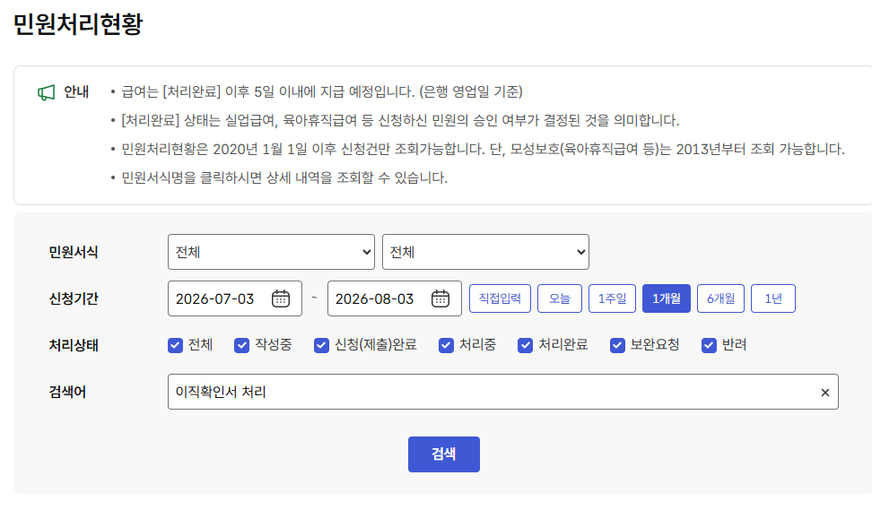Toggle the 전체 status checkbox
Screen dimensions: 872x510
(x=175, y=346)
